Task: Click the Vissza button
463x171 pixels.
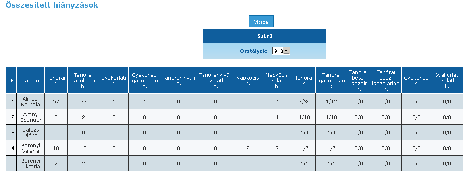Action: [261, 21]
